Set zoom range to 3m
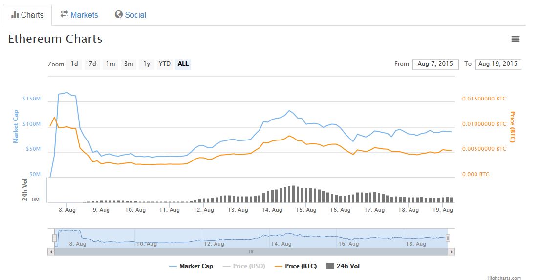The width and height of the screenshot is (541, 280). pyautogui.click(x=129, y=64)
